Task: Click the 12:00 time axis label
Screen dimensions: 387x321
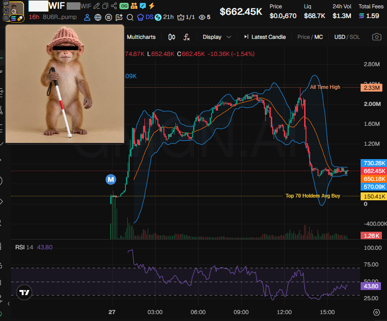Action: (x=284, y=312)
